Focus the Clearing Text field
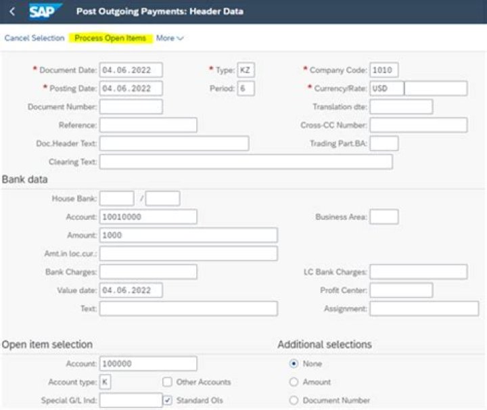This screenshot has height=410, width=487. (246, 162)
